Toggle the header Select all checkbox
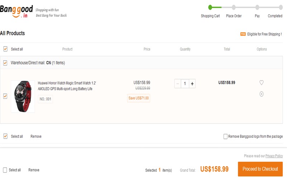 [x=5, y=49]
